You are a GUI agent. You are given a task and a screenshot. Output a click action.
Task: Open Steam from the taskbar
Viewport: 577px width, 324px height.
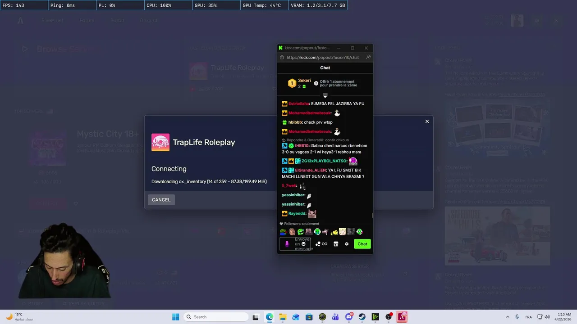point(362,317)
